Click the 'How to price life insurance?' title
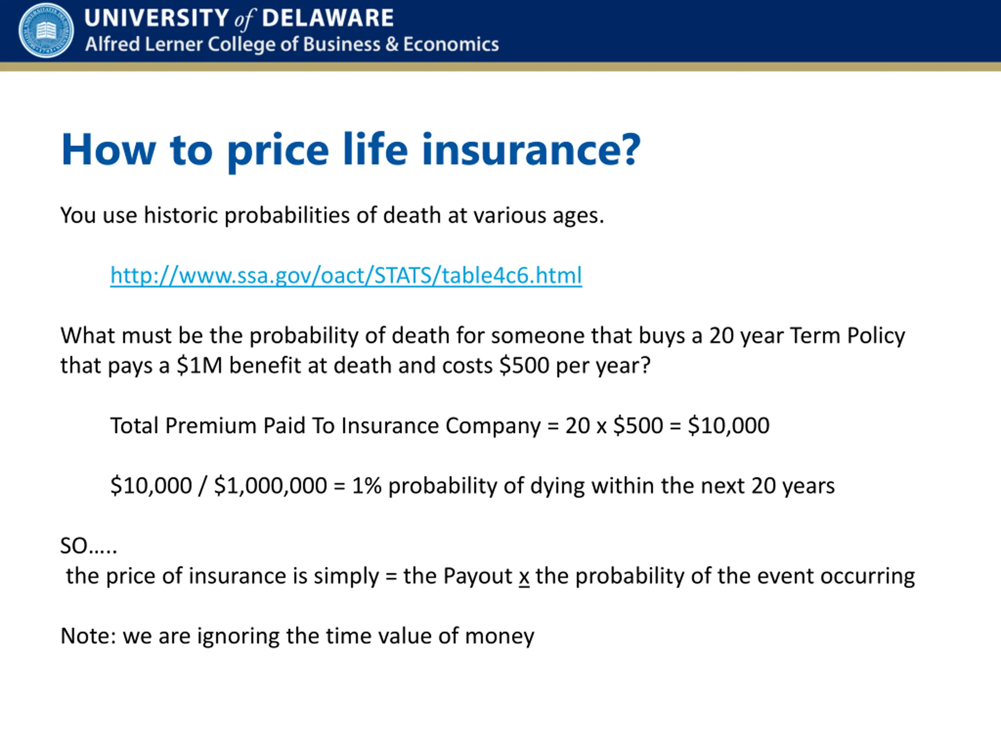The width and height of the screenshot is (1001, 751). click(x=351, y=150)
